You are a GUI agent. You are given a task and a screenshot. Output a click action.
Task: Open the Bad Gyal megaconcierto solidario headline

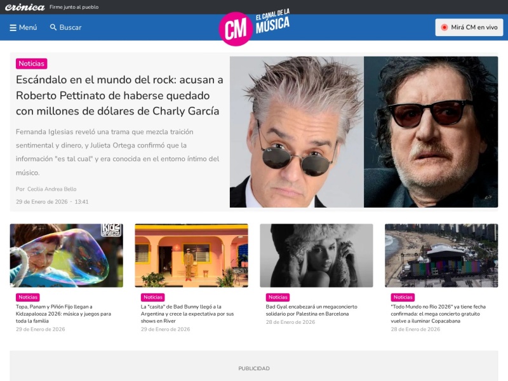click(x=311, y=310)
